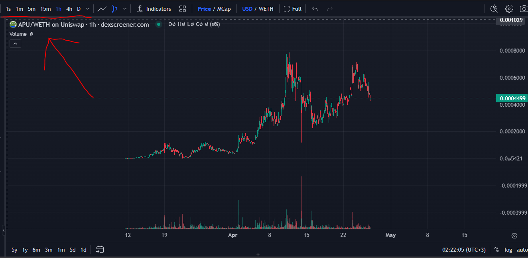528x258 pixels.
Task: Open the timezone selector showing UTC+3
Action: 464,250
